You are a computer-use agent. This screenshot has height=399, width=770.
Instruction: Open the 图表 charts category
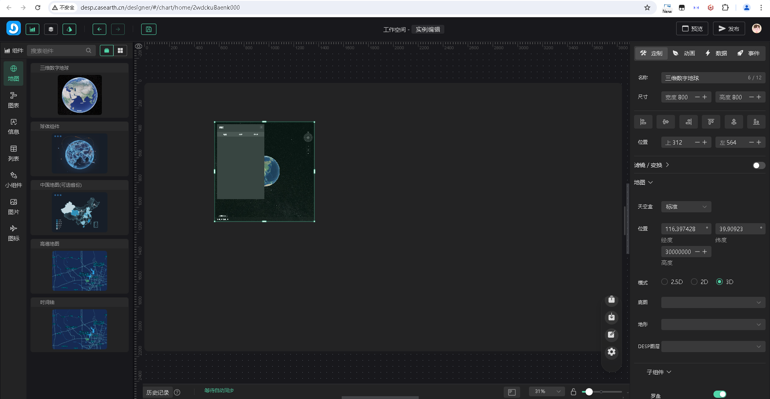pos(14,100)
